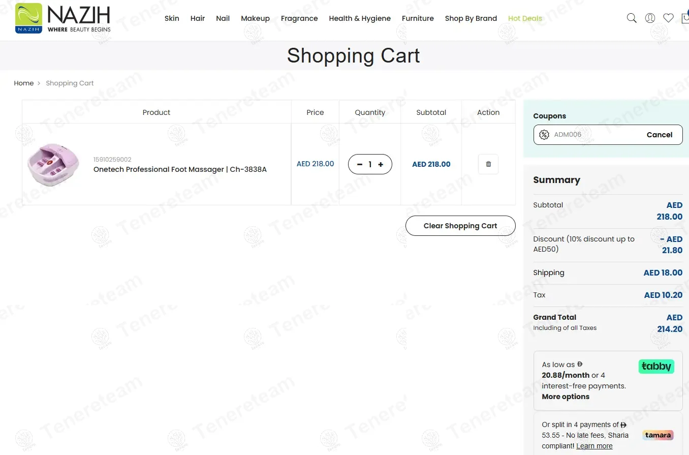The width and height of the screenshot is (689, 455).
Task: Click the tamara logo badge
Action: click(657, 435)
